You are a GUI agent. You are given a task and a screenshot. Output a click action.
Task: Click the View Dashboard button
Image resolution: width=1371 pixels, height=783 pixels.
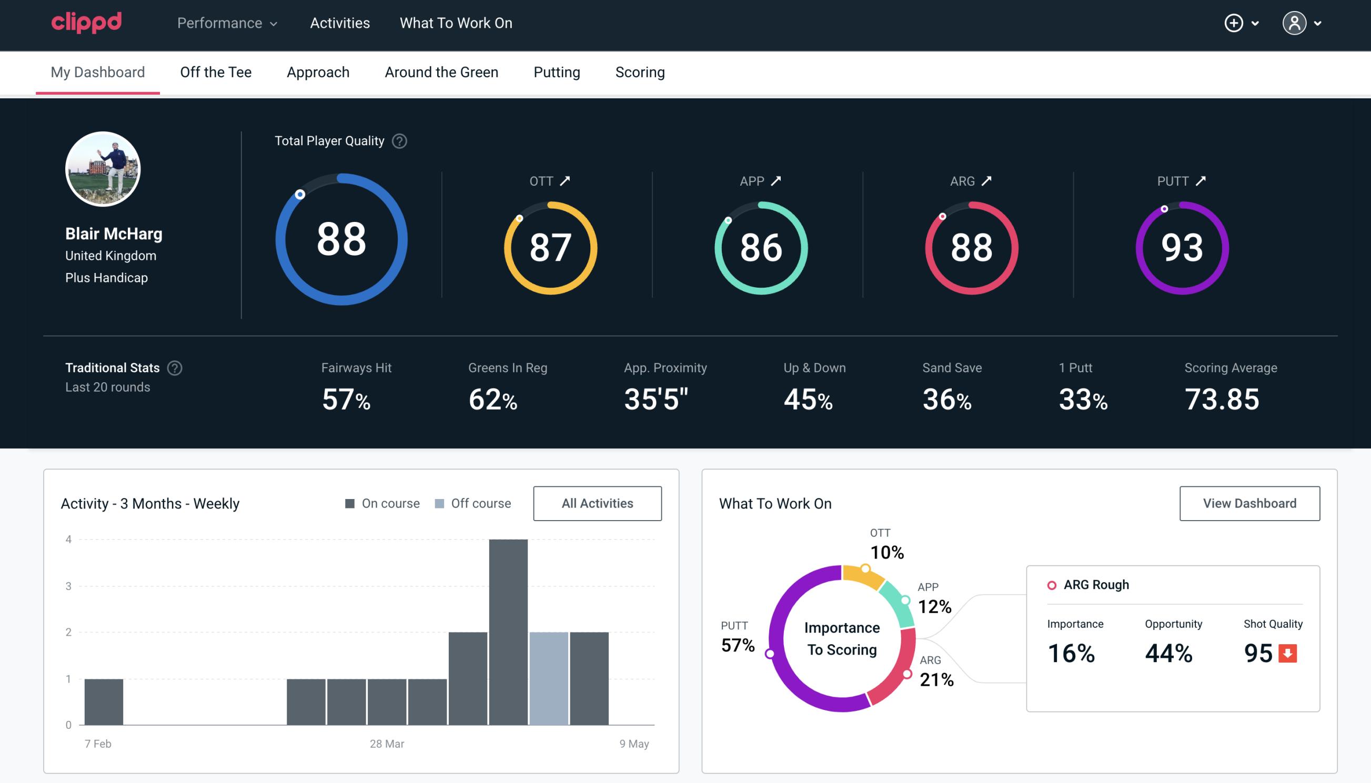click(1249, 503)
